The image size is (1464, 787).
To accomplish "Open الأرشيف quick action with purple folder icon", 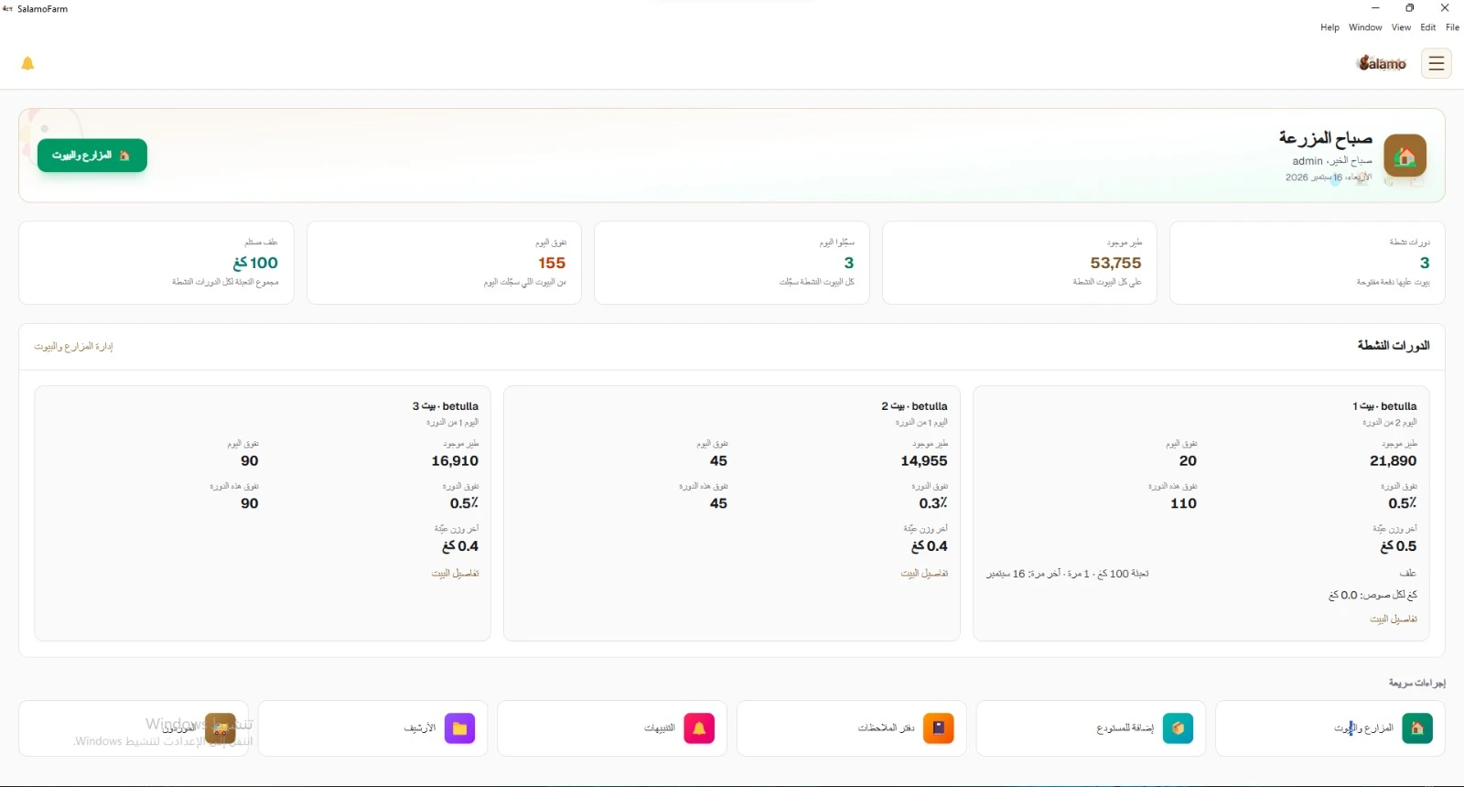I will (372, 728).
